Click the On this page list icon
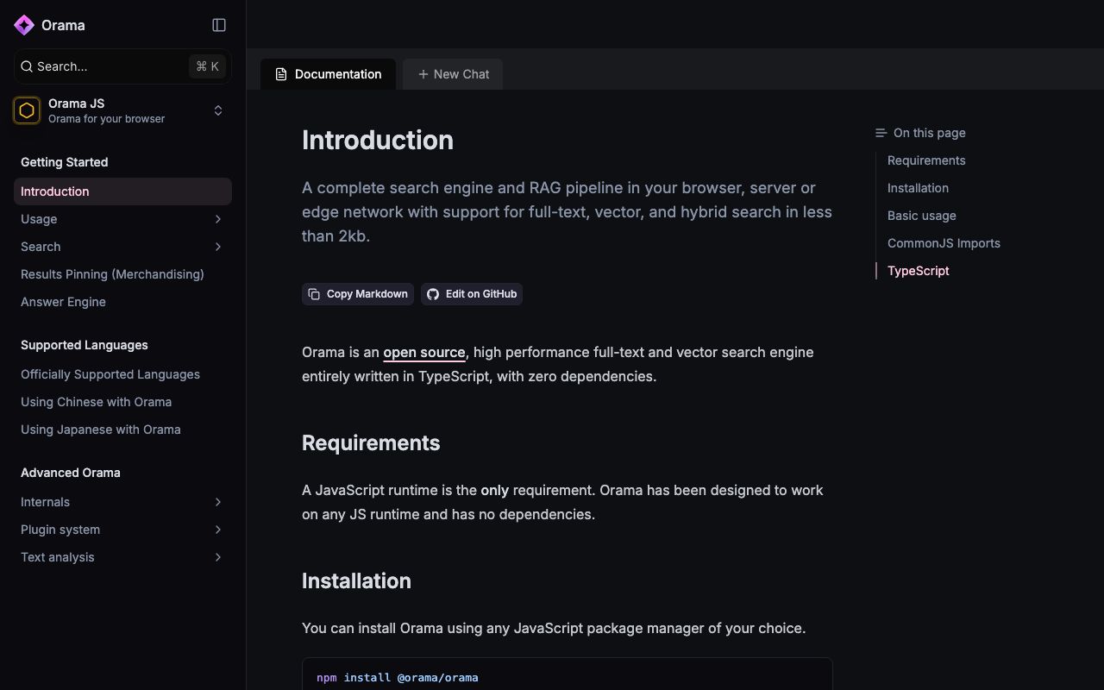Screen dimensions: 1104x690 [x=881, y=133]
